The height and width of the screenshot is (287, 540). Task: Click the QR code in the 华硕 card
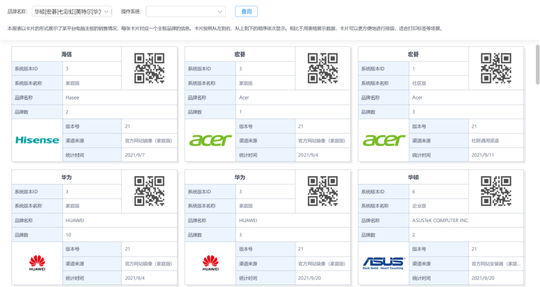(495, 191)
